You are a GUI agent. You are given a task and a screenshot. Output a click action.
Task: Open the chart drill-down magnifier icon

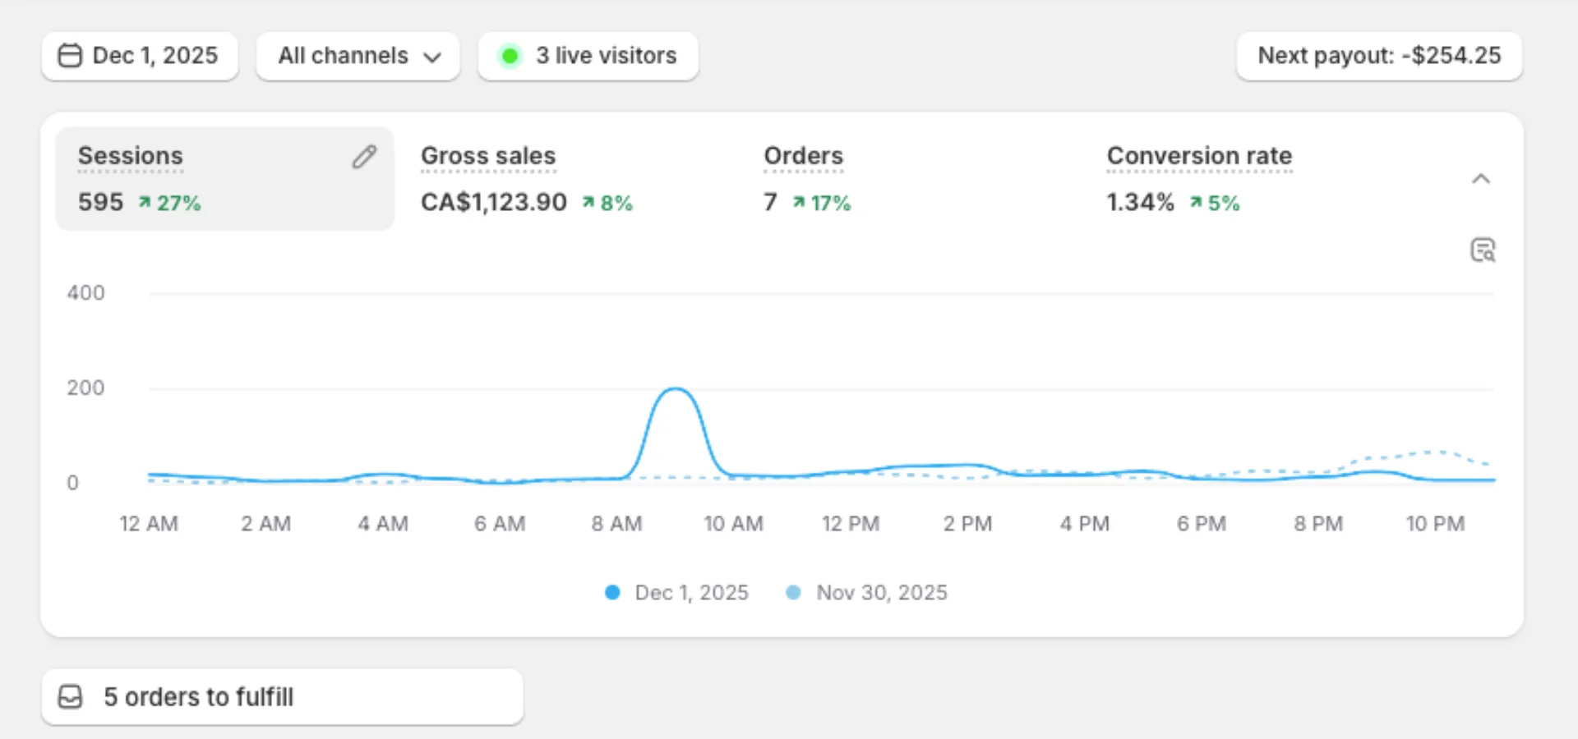(x=1482, y=250)
